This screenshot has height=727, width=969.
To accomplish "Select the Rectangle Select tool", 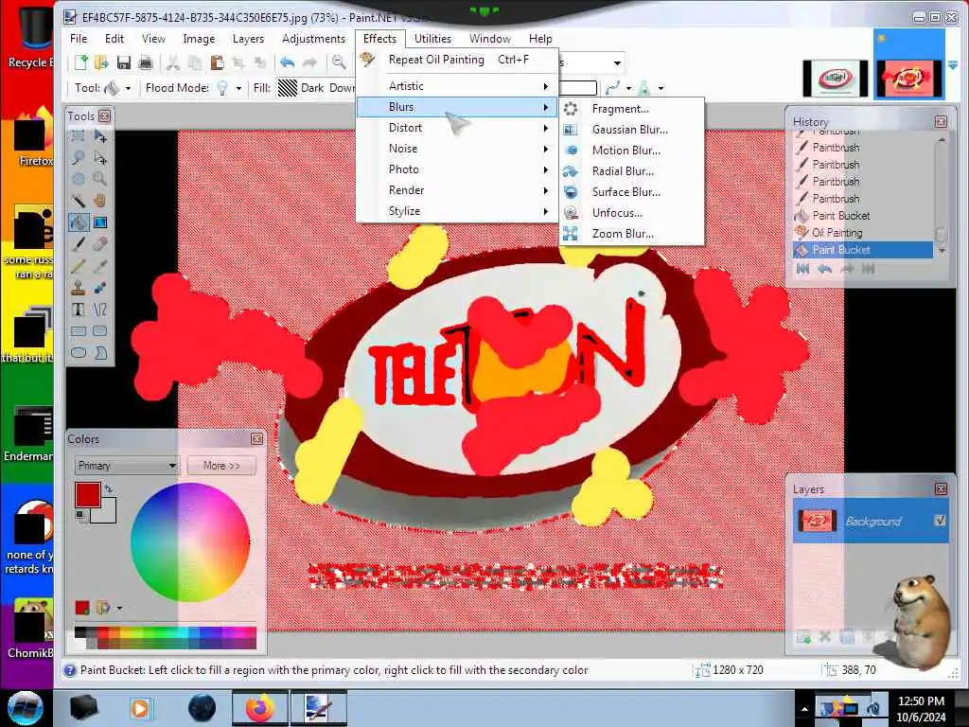I will coord(79,136).
